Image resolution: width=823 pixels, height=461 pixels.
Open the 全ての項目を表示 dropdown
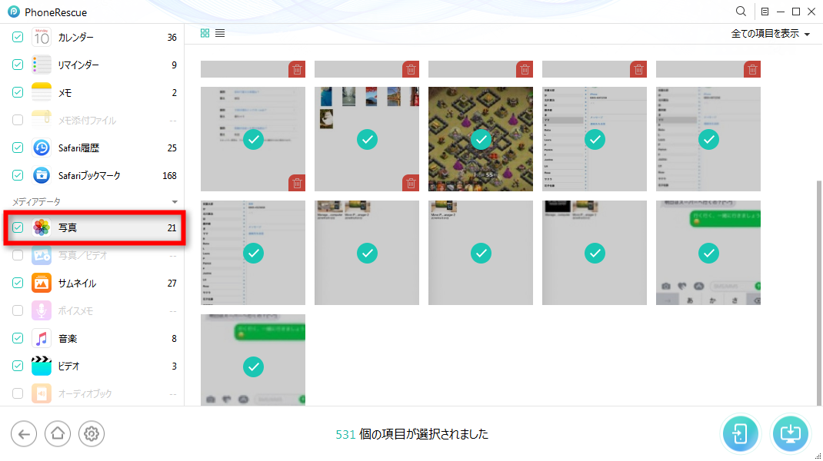pyautogui.click(x=771, y=34)
